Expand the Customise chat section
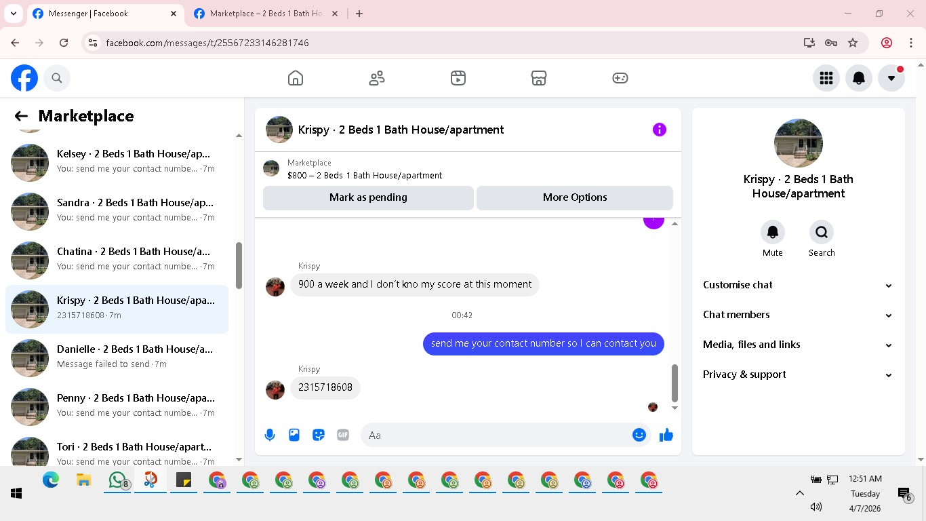Image resolution: width=926 pixels, height=521 pixels. coord(798,285)
